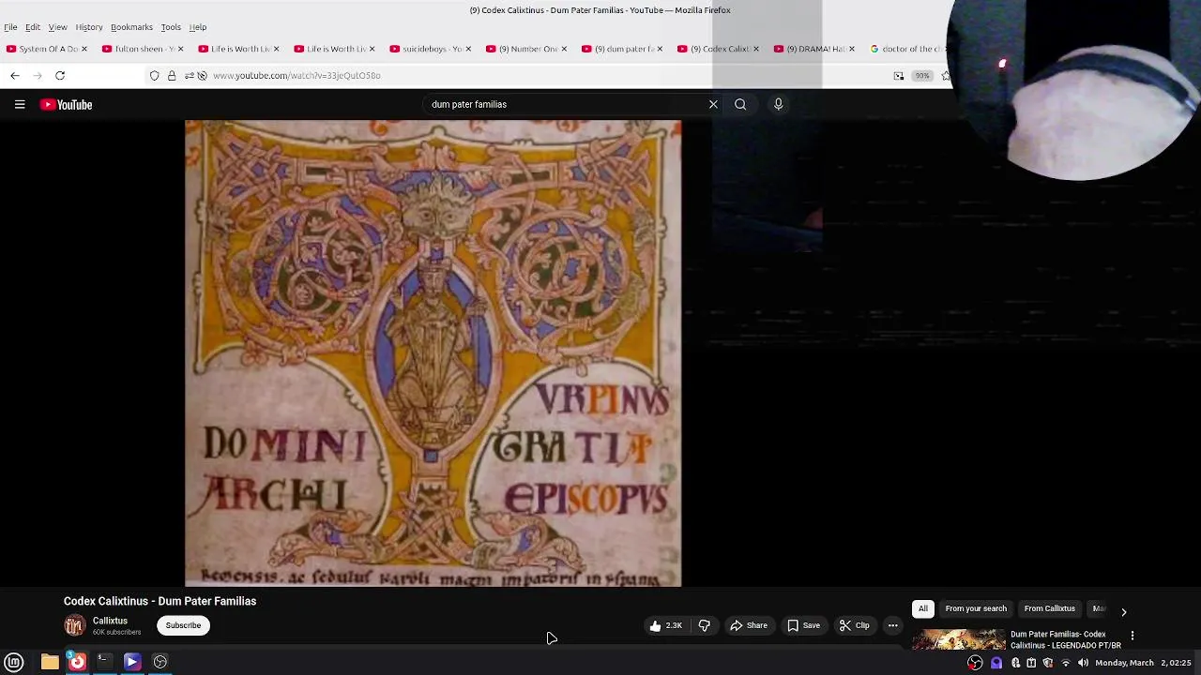Subscribe to the Callixtus channel
Viewport: 1201px width, 675px height.
tap(183, 625)
